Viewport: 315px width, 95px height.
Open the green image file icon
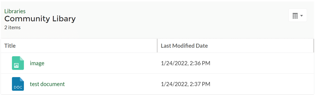point(18,63)
